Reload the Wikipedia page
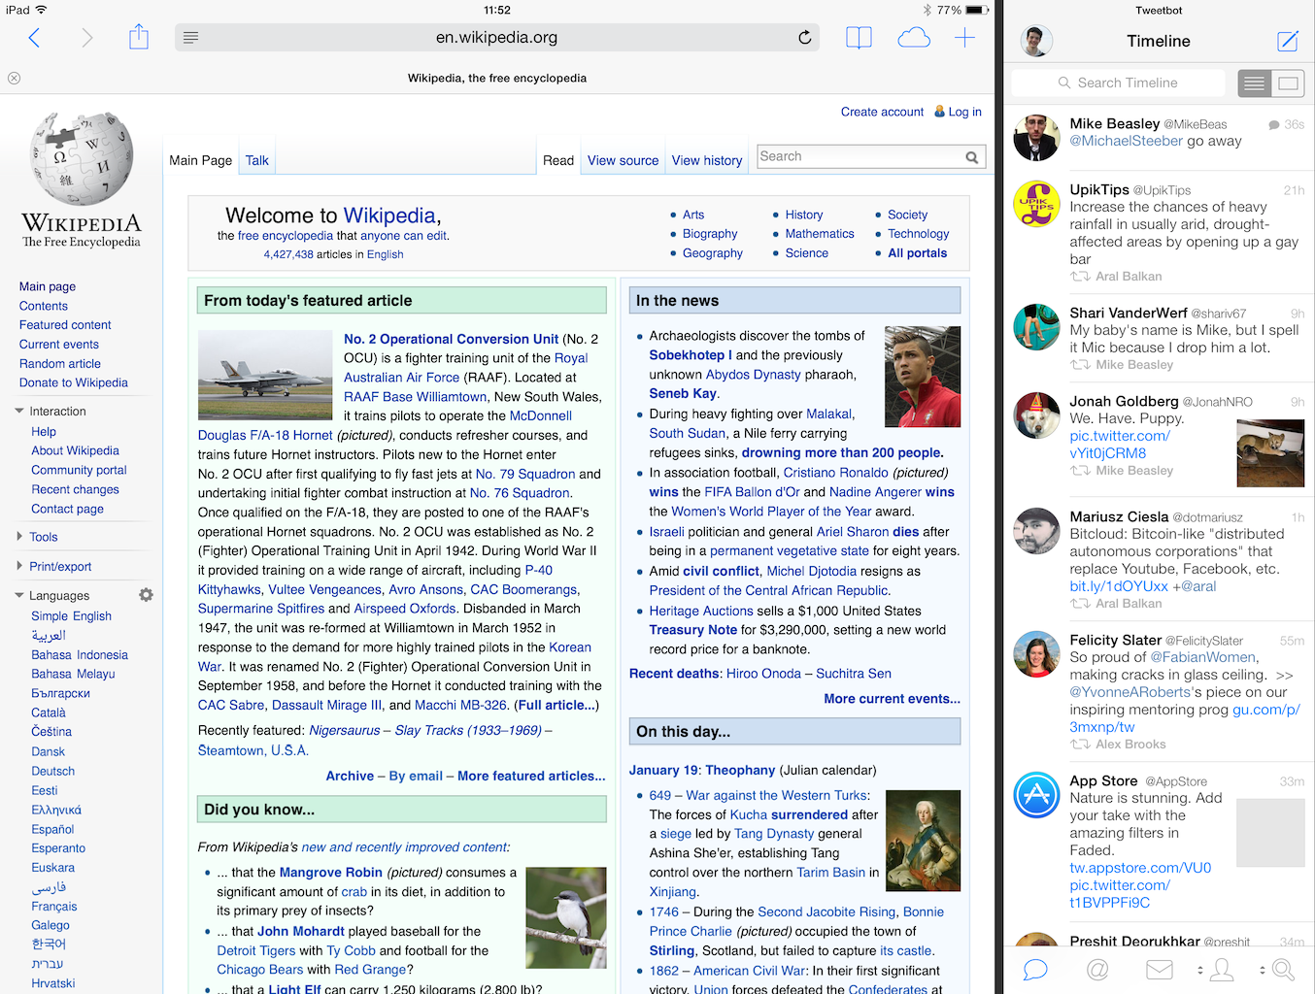This screenshot has width=1315, height=994. pyautogui.click(x=804, y=38)
